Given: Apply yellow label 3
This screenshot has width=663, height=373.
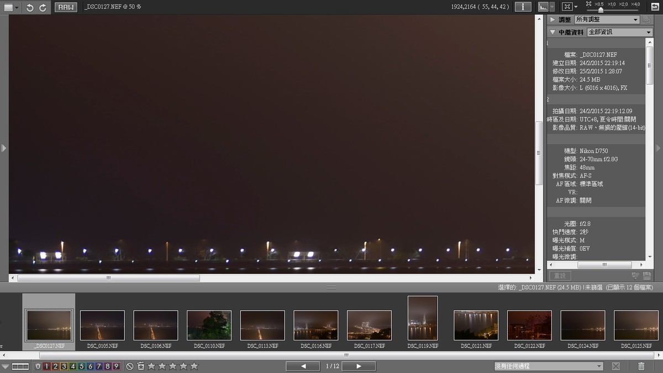Looking at the screenshot, I should (x=64, y=366).
